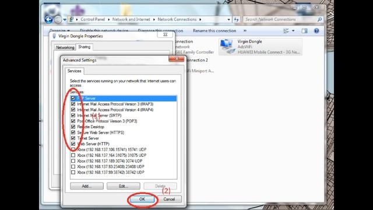This screenshot has width=373, height=210.
Task: Click the Edit... button
Action: point(123,186)
